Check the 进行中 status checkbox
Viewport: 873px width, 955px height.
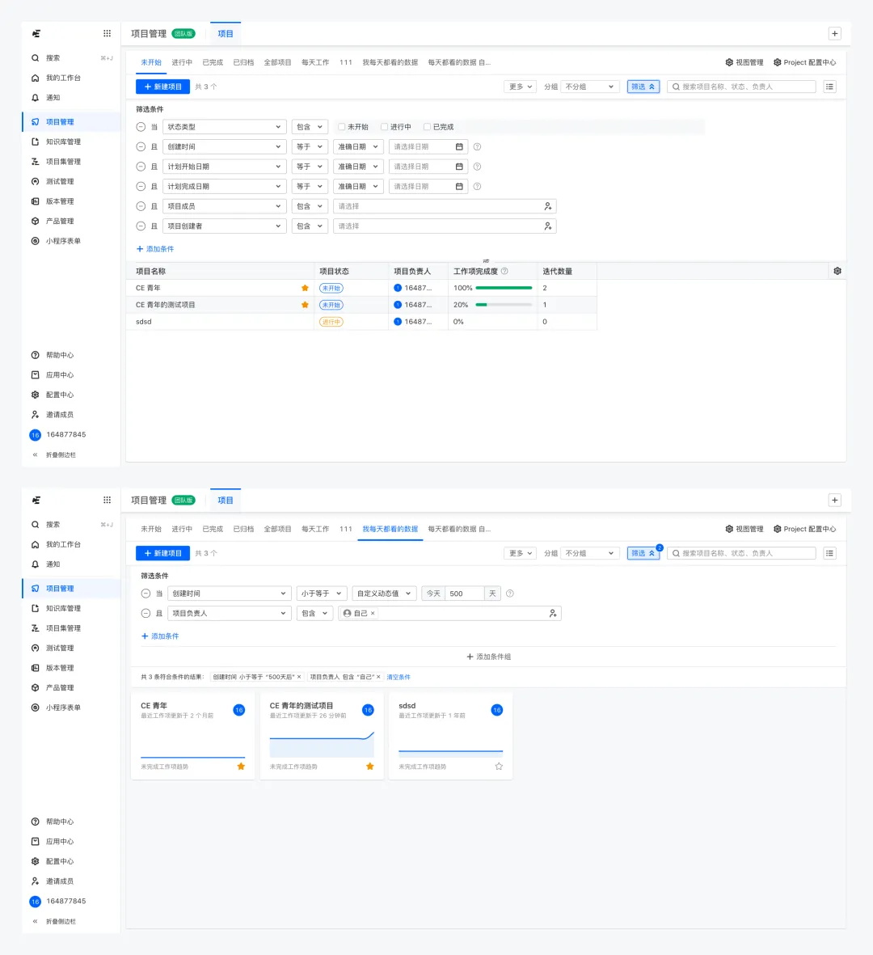pyautogui.click(x=385, y=127)
